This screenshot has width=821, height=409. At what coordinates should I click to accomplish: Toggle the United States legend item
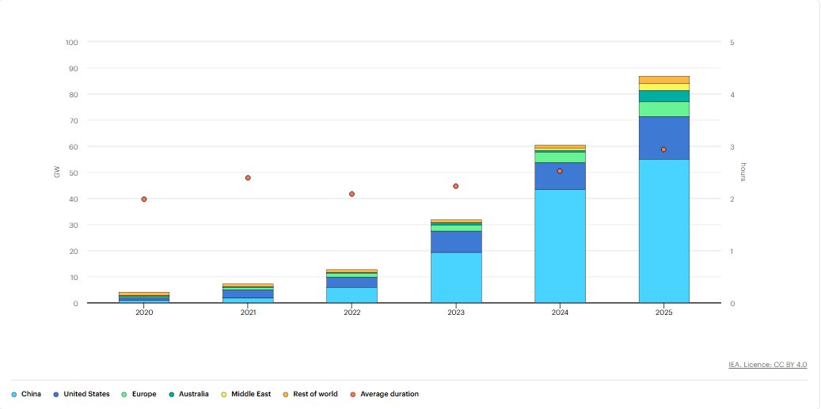tap(82, 394)
